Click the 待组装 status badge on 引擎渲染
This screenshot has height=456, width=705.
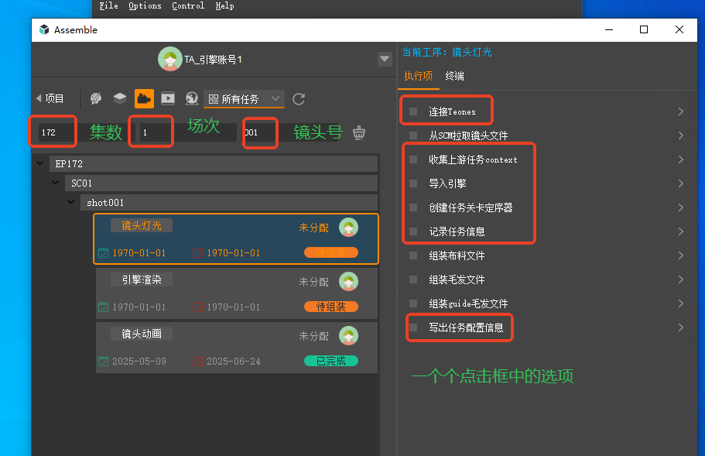pos(330,307)
